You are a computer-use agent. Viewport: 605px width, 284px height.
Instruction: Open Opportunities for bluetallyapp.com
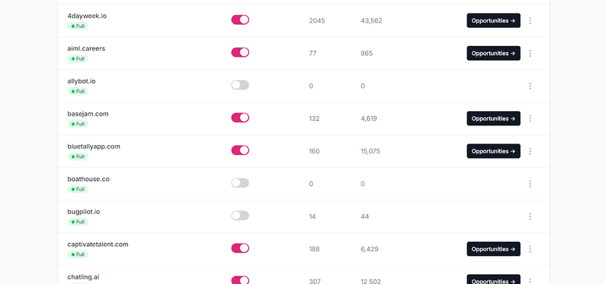[494, 151]
